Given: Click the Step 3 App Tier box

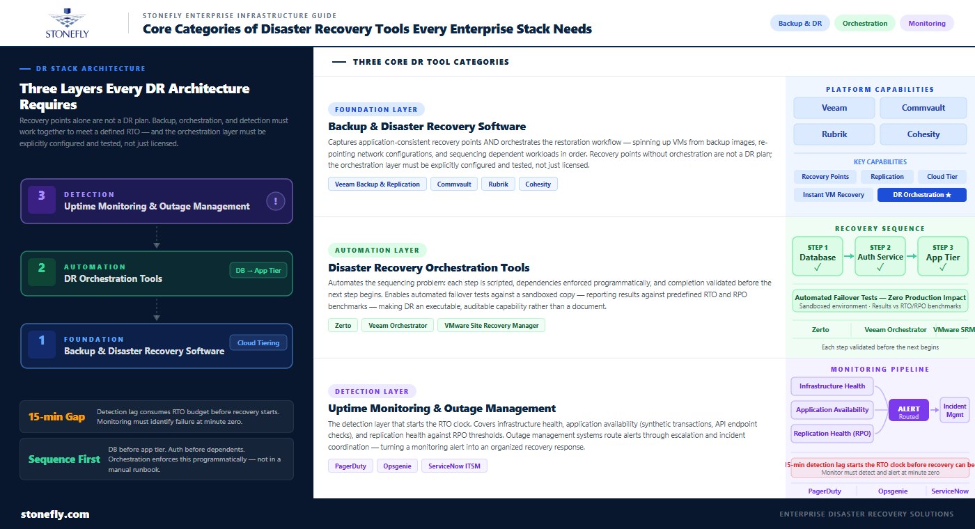Looking at the screenshot, I should [943, 257].
